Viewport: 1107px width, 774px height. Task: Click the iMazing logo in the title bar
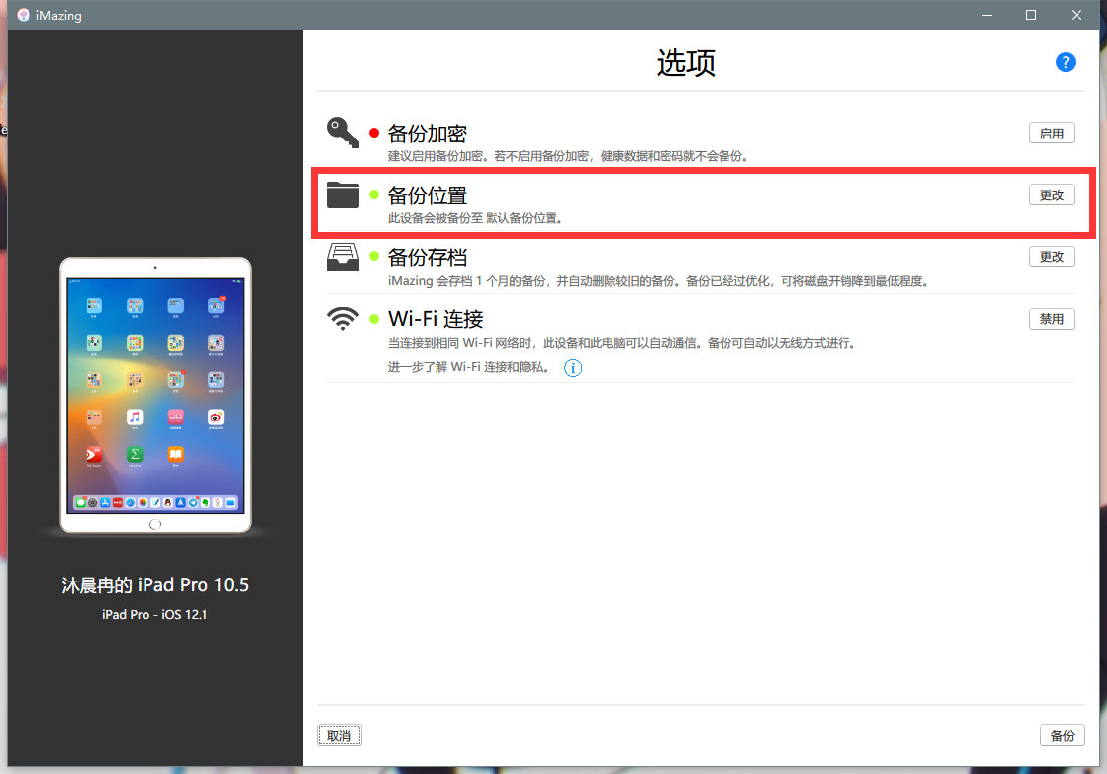[x=24, y=14]
